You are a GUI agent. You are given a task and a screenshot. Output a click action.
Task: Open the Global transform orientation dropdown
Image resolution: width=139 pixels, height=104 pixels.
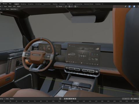click(x=60, y=6)
